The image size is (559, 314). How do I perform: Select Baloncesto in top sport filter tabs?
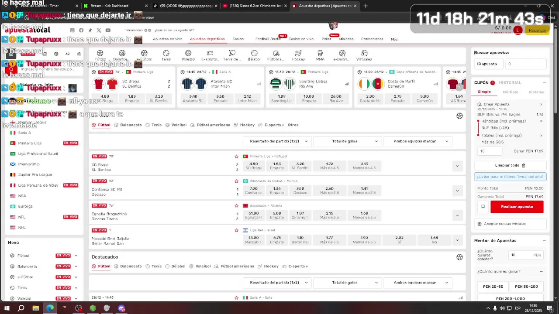(128, 125)
